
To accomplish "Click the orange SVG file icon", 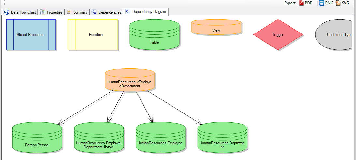I will tap(338, 3).
